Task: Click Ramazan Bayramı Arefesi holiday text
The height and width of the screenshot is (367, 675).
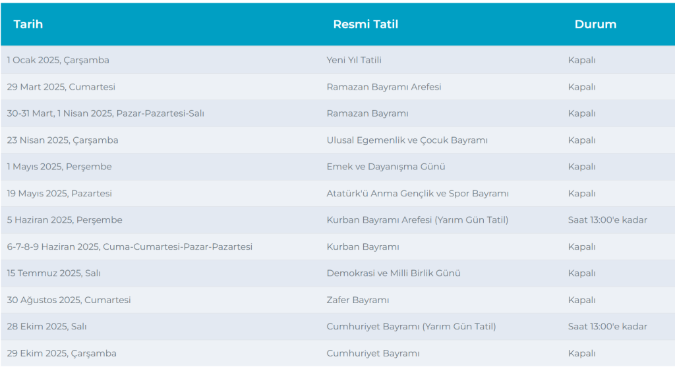Action: pyautogui.click(x=384, y=87)
